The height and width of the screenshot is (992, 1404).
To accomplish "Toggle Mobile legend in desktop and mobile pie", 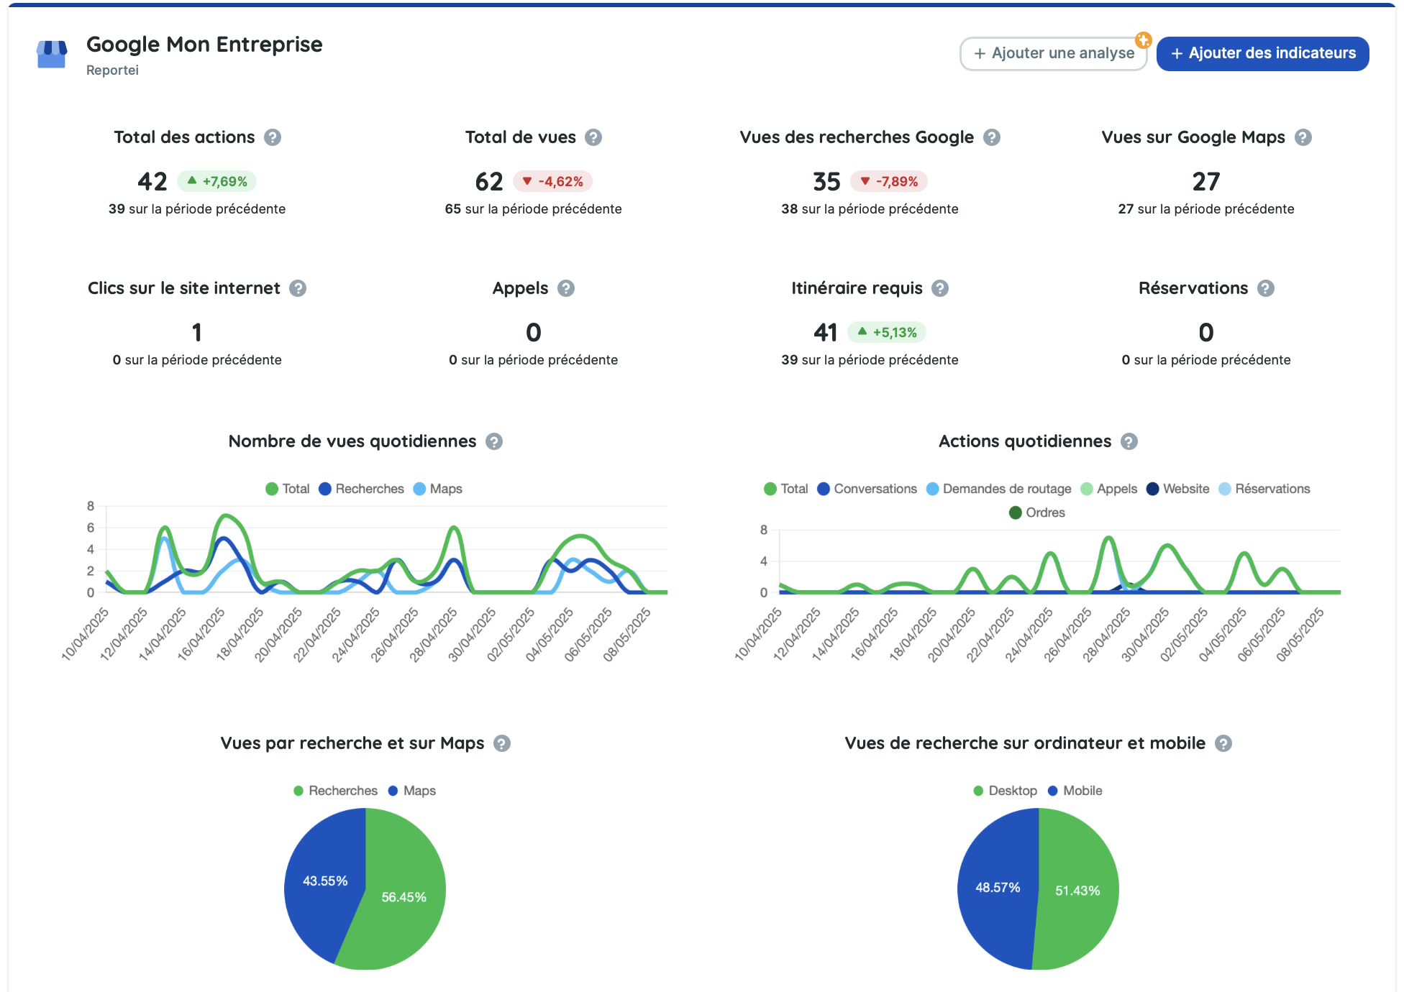I will point(1075,791).
